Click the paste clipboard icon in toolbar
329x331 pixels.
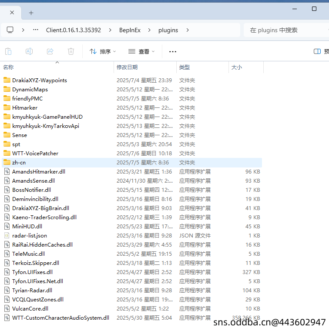(8, 51)
